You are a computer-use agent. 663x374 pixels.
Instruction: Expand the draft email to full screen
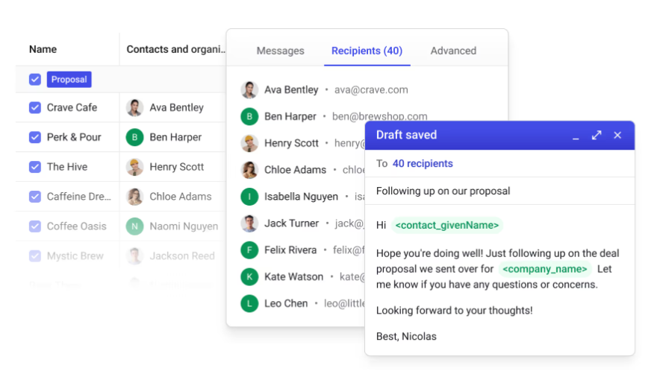point(597,135)
